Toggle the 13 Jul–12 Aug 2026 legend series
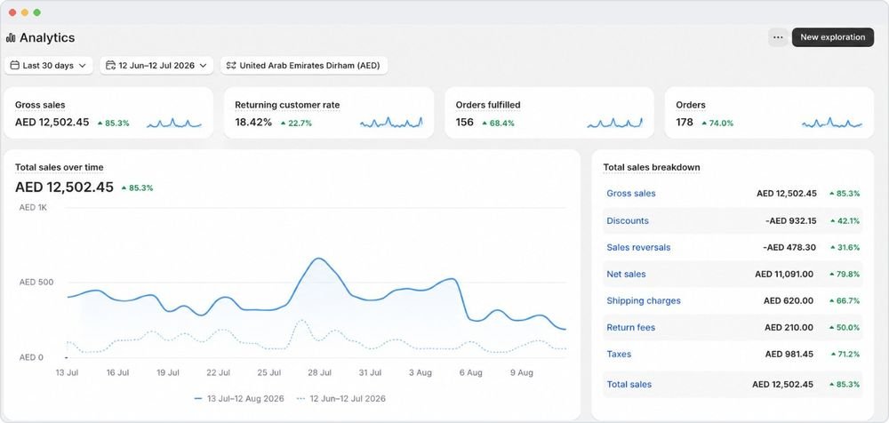This screenshot has width=889, height=423. coord(238,399)
